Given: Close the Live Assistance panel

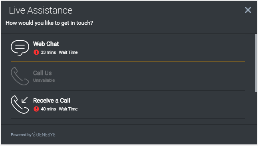Looking at the screenshot, I should click(x=248, y=10).
